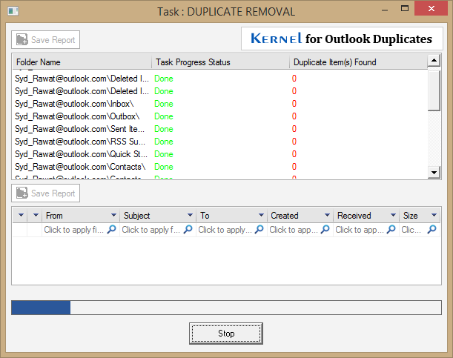Click the To column header
The width and height of the screenshot is (453, 358).
(x=232, y=216)
